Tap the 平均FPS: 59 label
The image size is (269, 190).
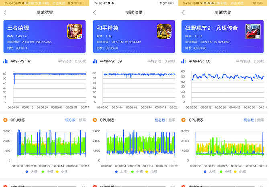pyautogui.click(x=111, y=61)
